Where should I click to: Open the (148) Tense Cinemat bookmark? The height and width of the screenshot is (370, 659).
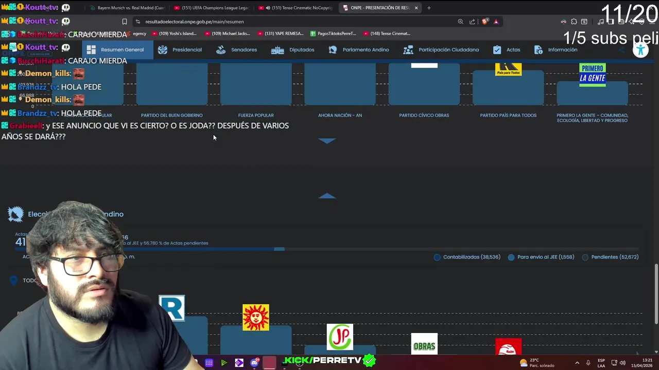[387, 33]
